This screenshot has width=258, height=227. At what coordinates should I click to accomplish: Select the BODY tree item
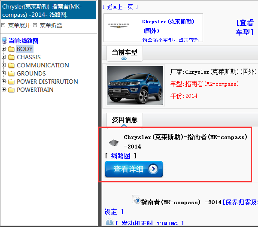pyautogui.click(x=24, y=49)
